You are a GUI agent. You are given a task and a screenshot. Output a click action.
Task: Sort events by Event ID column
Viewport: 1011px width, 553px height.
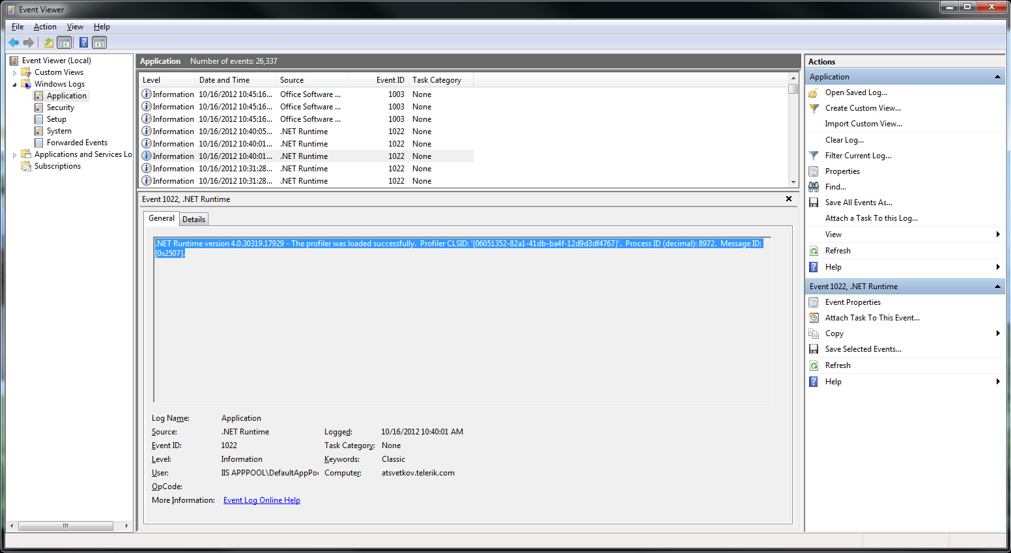click(x=378, y=80)
